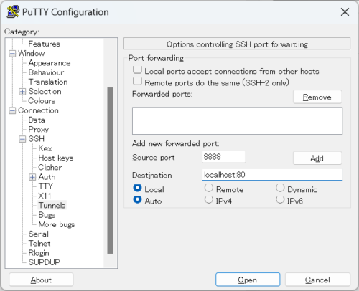
Task: Collapse the Window tree node
Action: (12, 54)
